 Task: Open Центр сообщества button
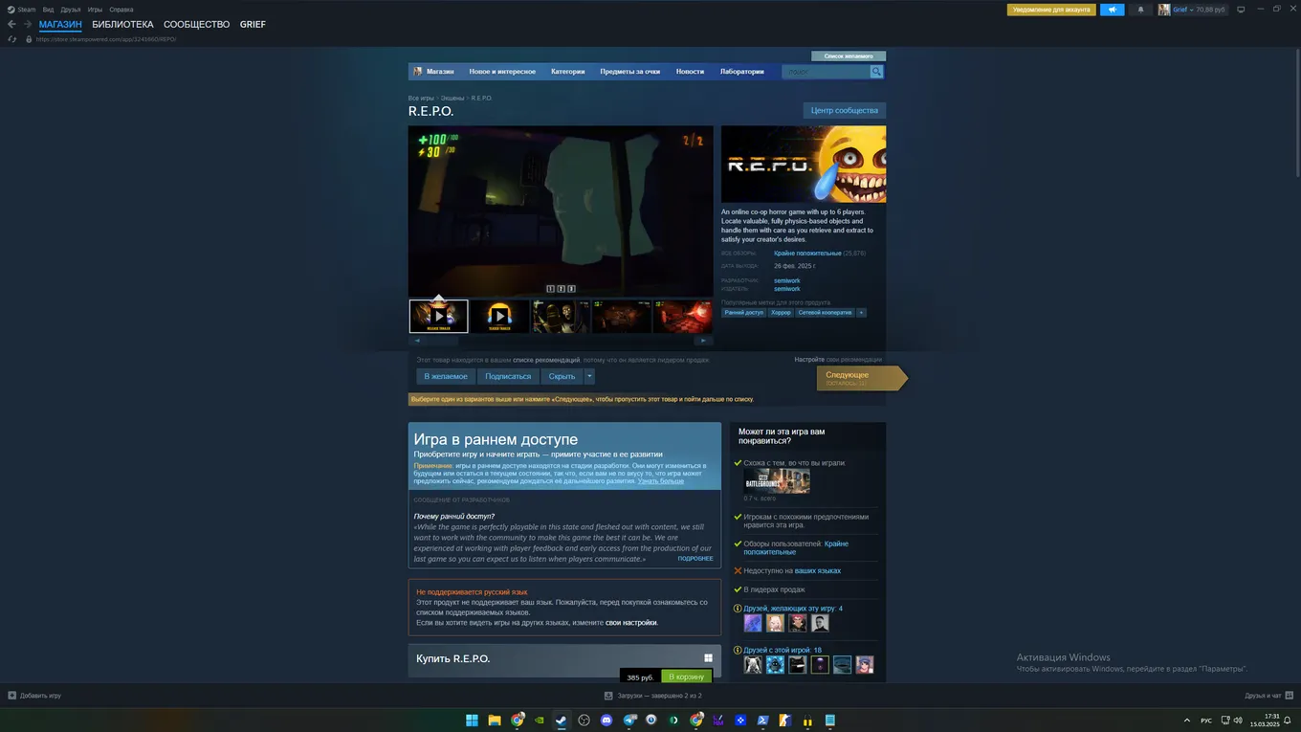point(845,110)
